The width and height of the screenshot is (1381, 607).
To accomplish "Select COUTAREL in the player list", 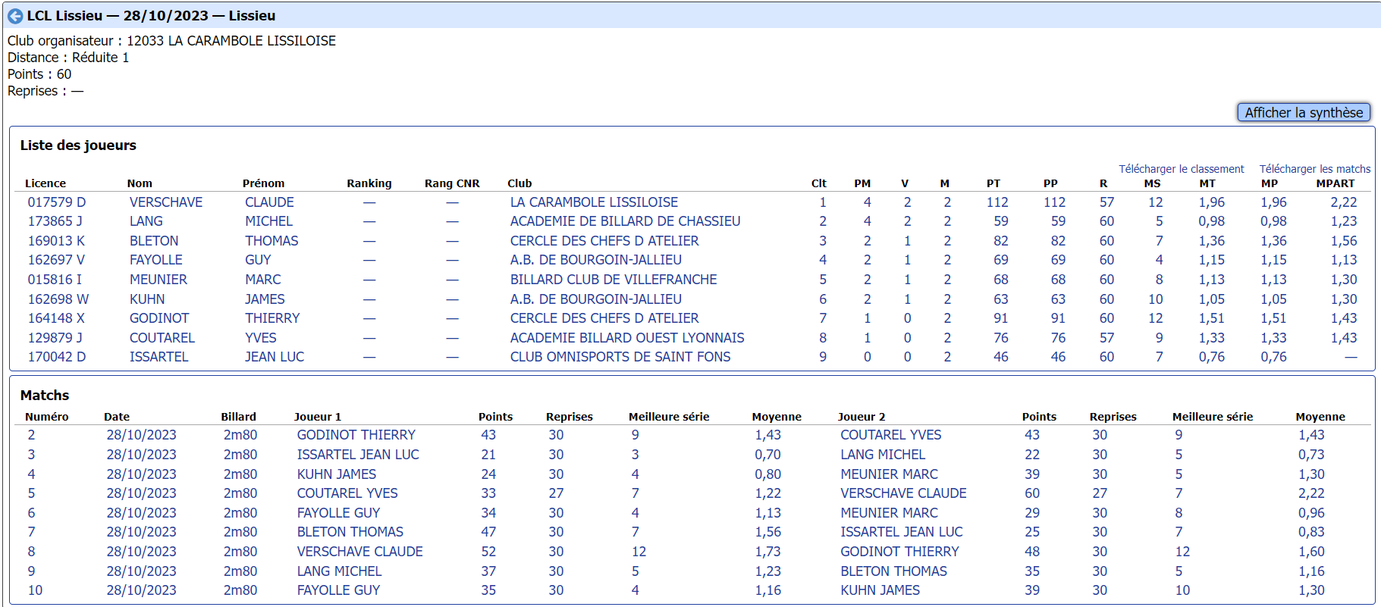I will [x=162, y=338].
